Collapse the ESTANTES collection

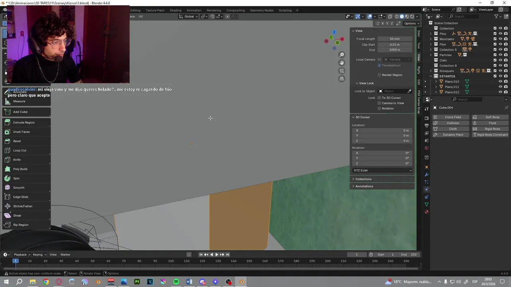point(431,76)
